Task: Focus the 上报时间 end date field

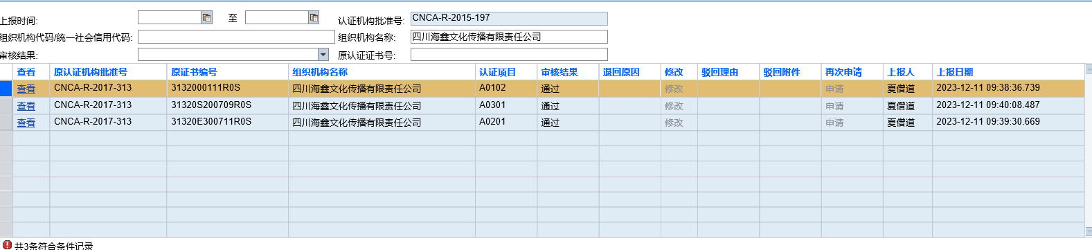Action: click(277, 17)
